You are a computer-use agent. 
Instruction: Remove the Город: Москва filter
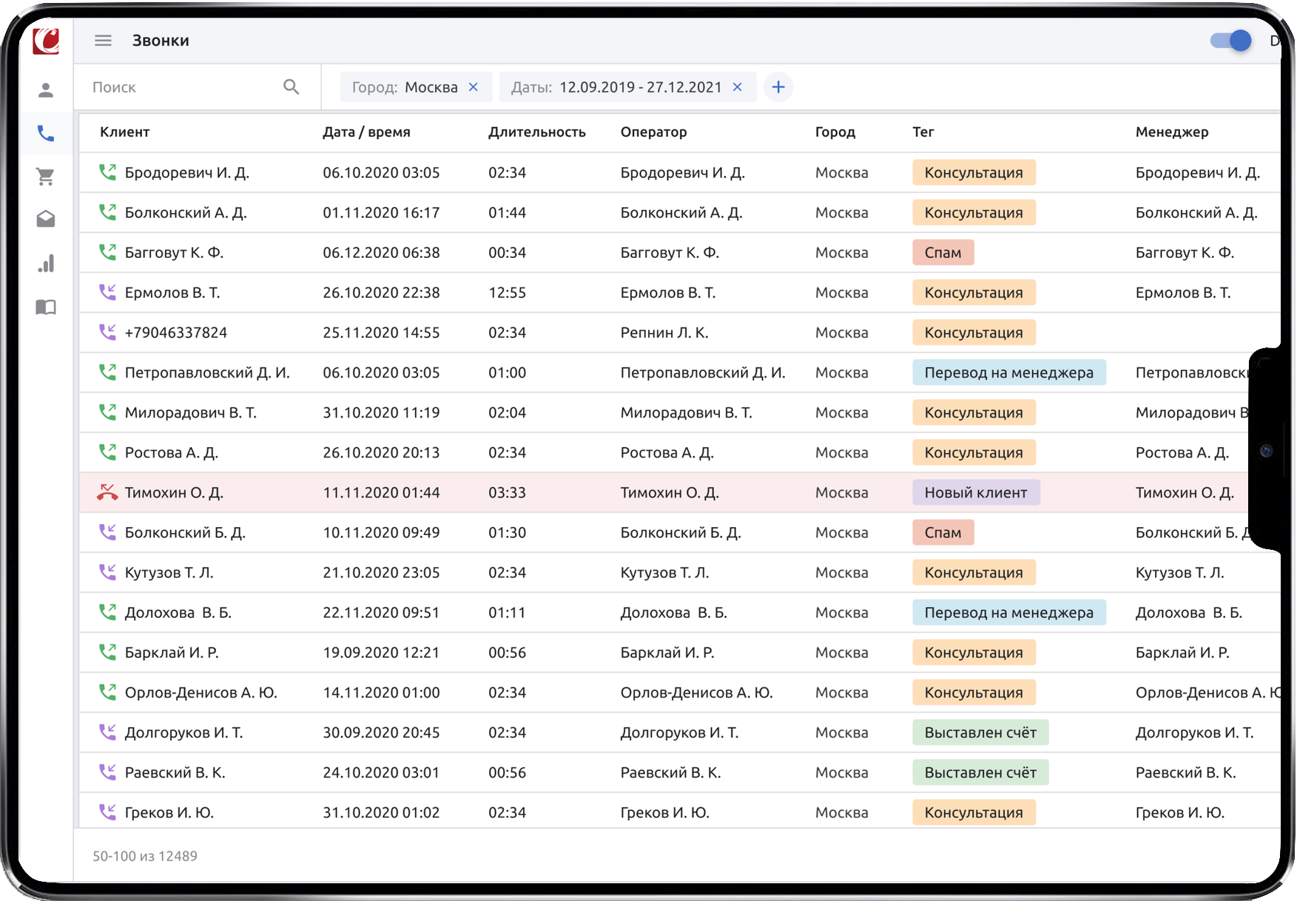click(474, 87)
